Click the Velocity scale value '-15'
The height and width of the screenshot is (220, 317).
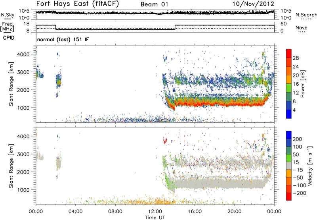(x=298, y=170)
